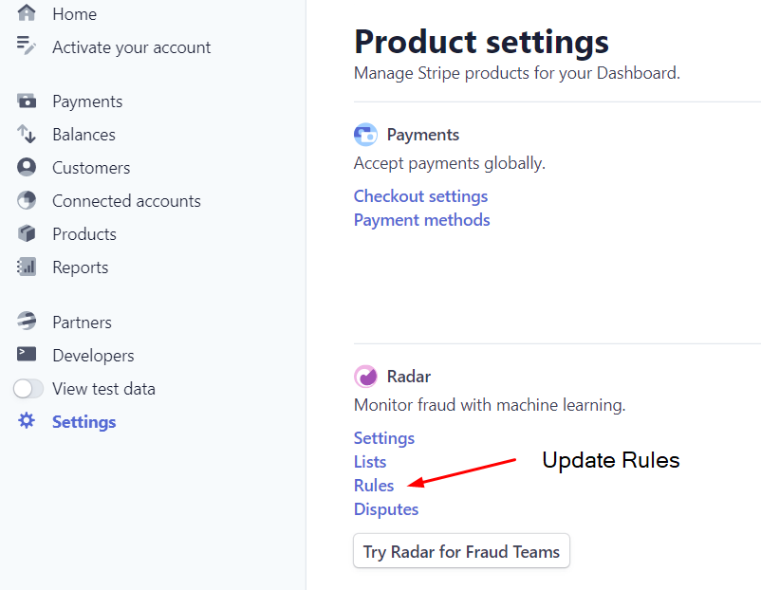Screen dimensions: 761x590
Task: Open the Disputes link under Radar
Action: pos(386,509)
